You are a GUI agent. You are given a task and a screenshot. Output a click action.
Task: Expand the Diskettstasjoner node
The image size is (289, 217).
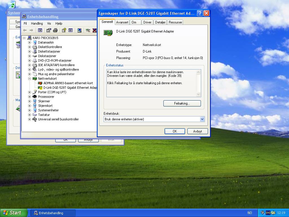tap(29, 51)
